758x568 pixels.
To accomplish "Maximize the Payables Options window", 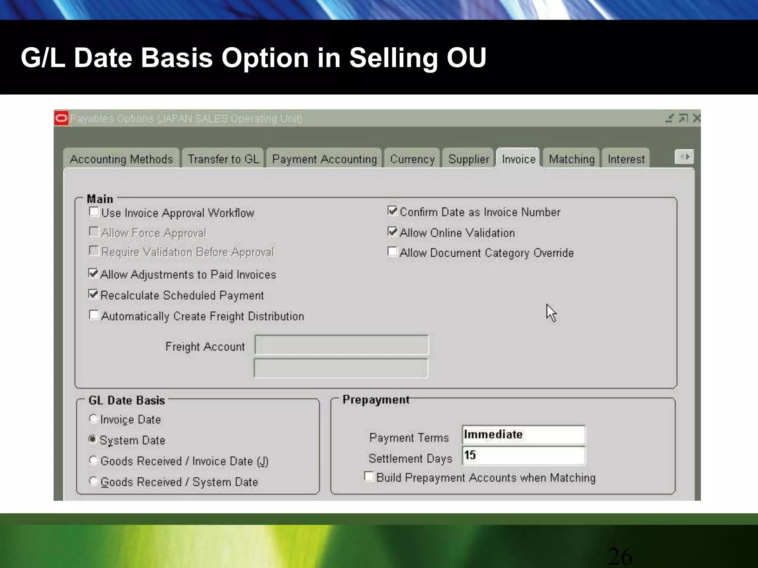I will coord(683,118).
